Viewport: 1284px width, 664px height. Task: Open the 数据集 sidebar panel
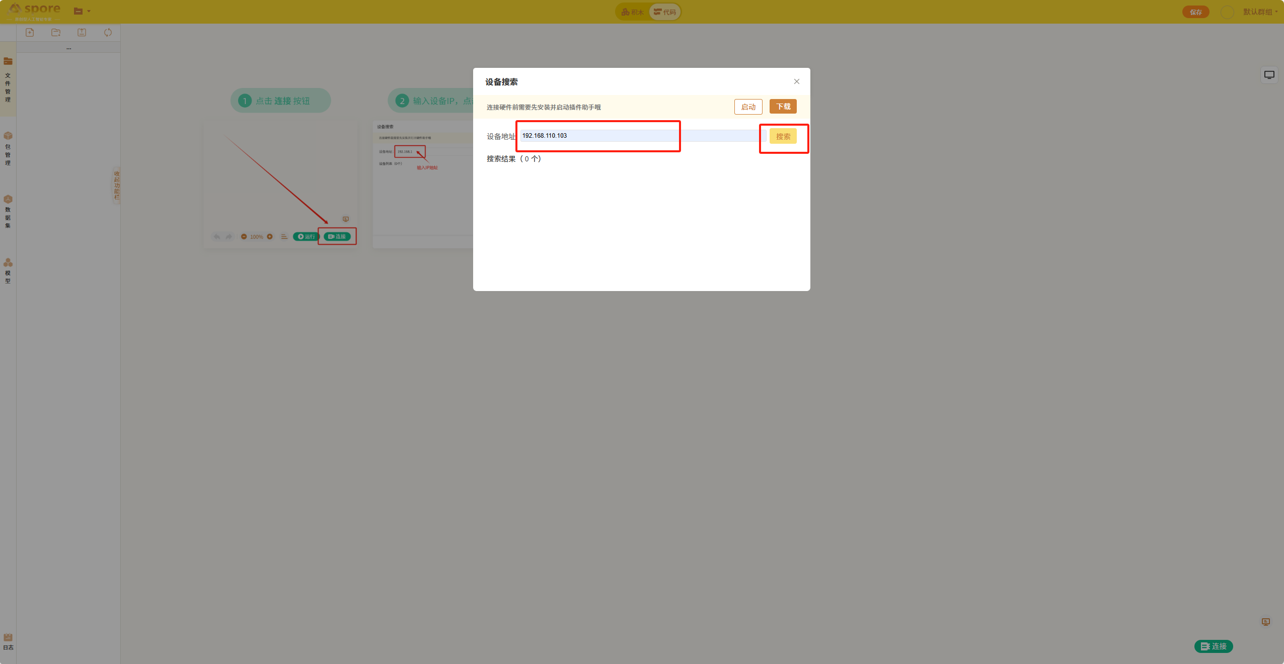pos(8,211)
